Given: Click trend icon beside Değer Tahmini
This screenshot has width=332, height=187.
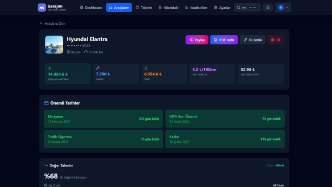Looking at the screenshot, I should 46,165.
